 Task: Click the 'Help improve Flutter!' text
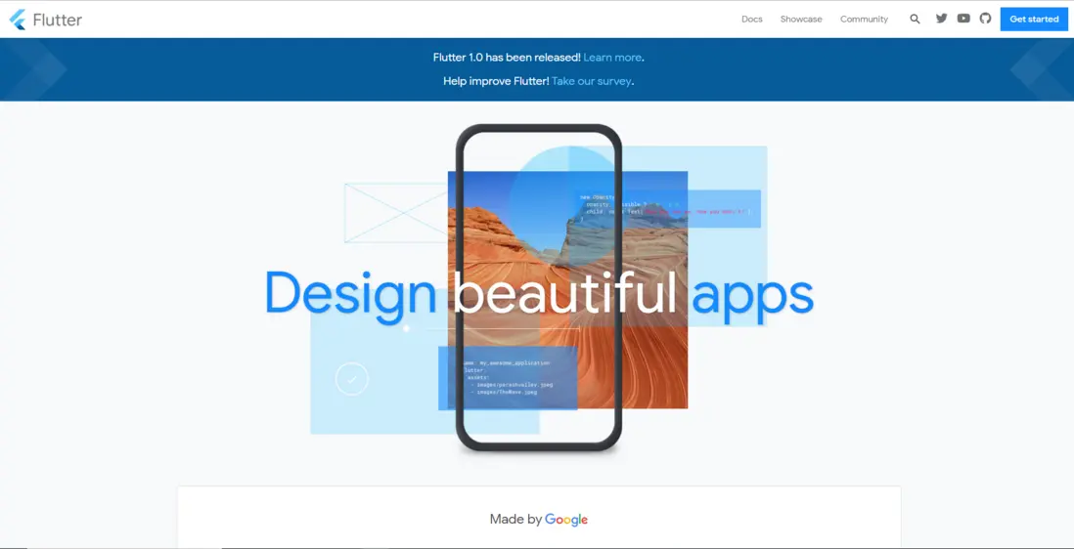[x=496, y=81]
